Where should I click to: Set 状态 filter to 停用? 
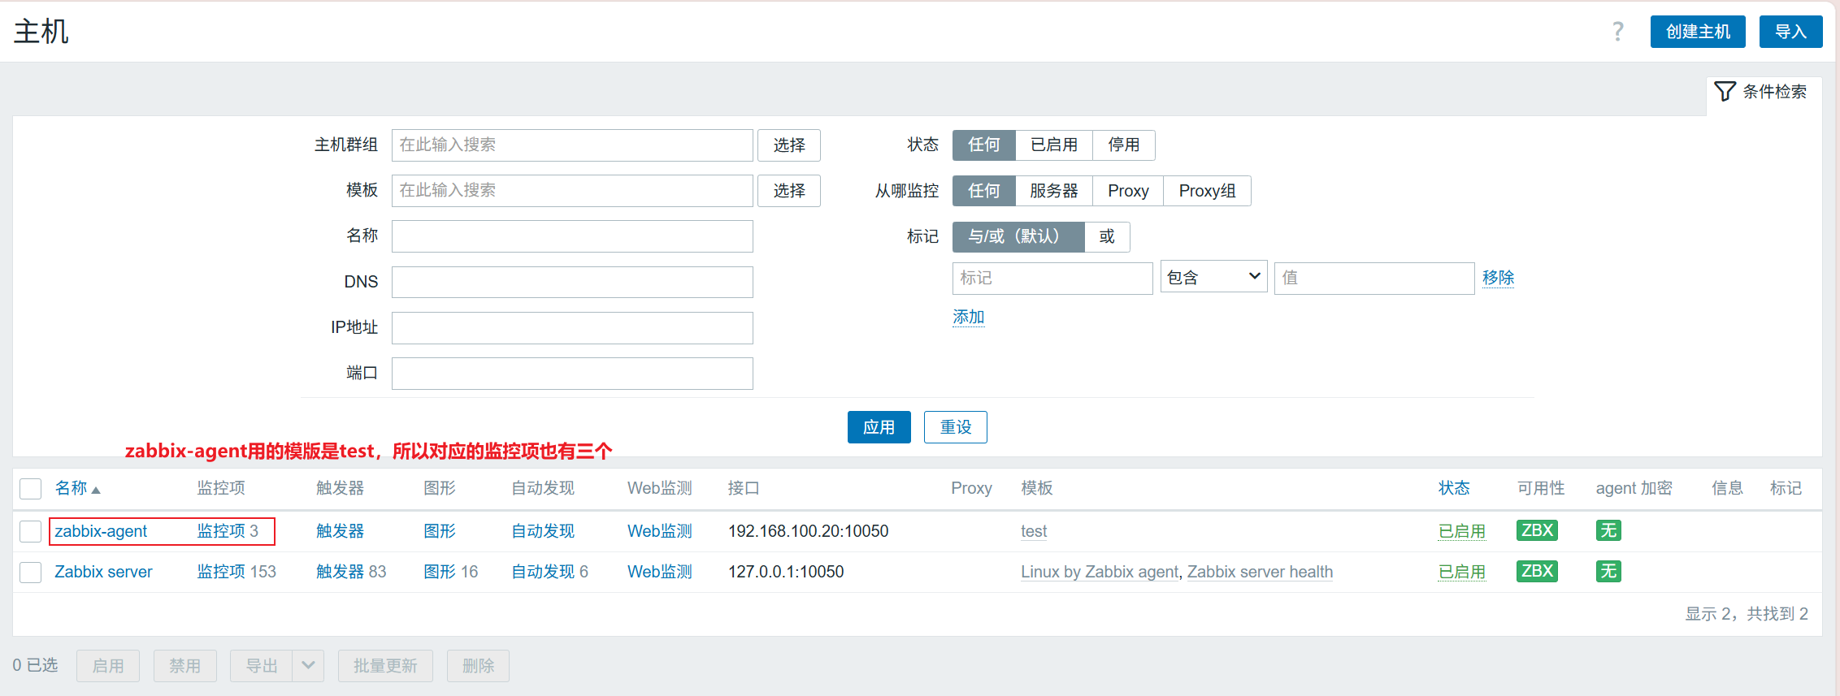coord(1124,145)
